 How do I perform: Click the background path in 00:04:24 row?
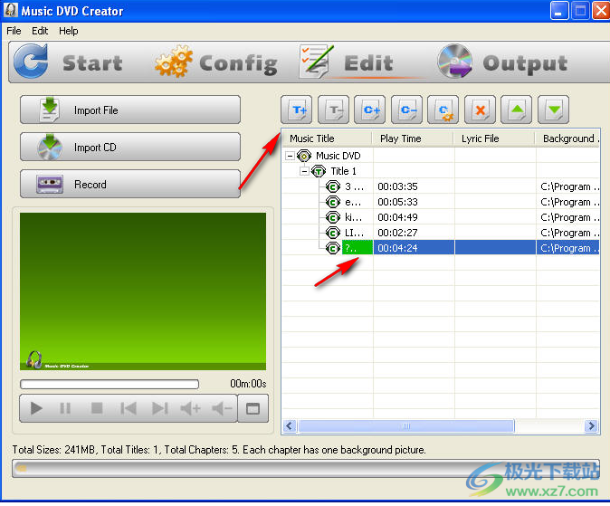tap(568, 248)
